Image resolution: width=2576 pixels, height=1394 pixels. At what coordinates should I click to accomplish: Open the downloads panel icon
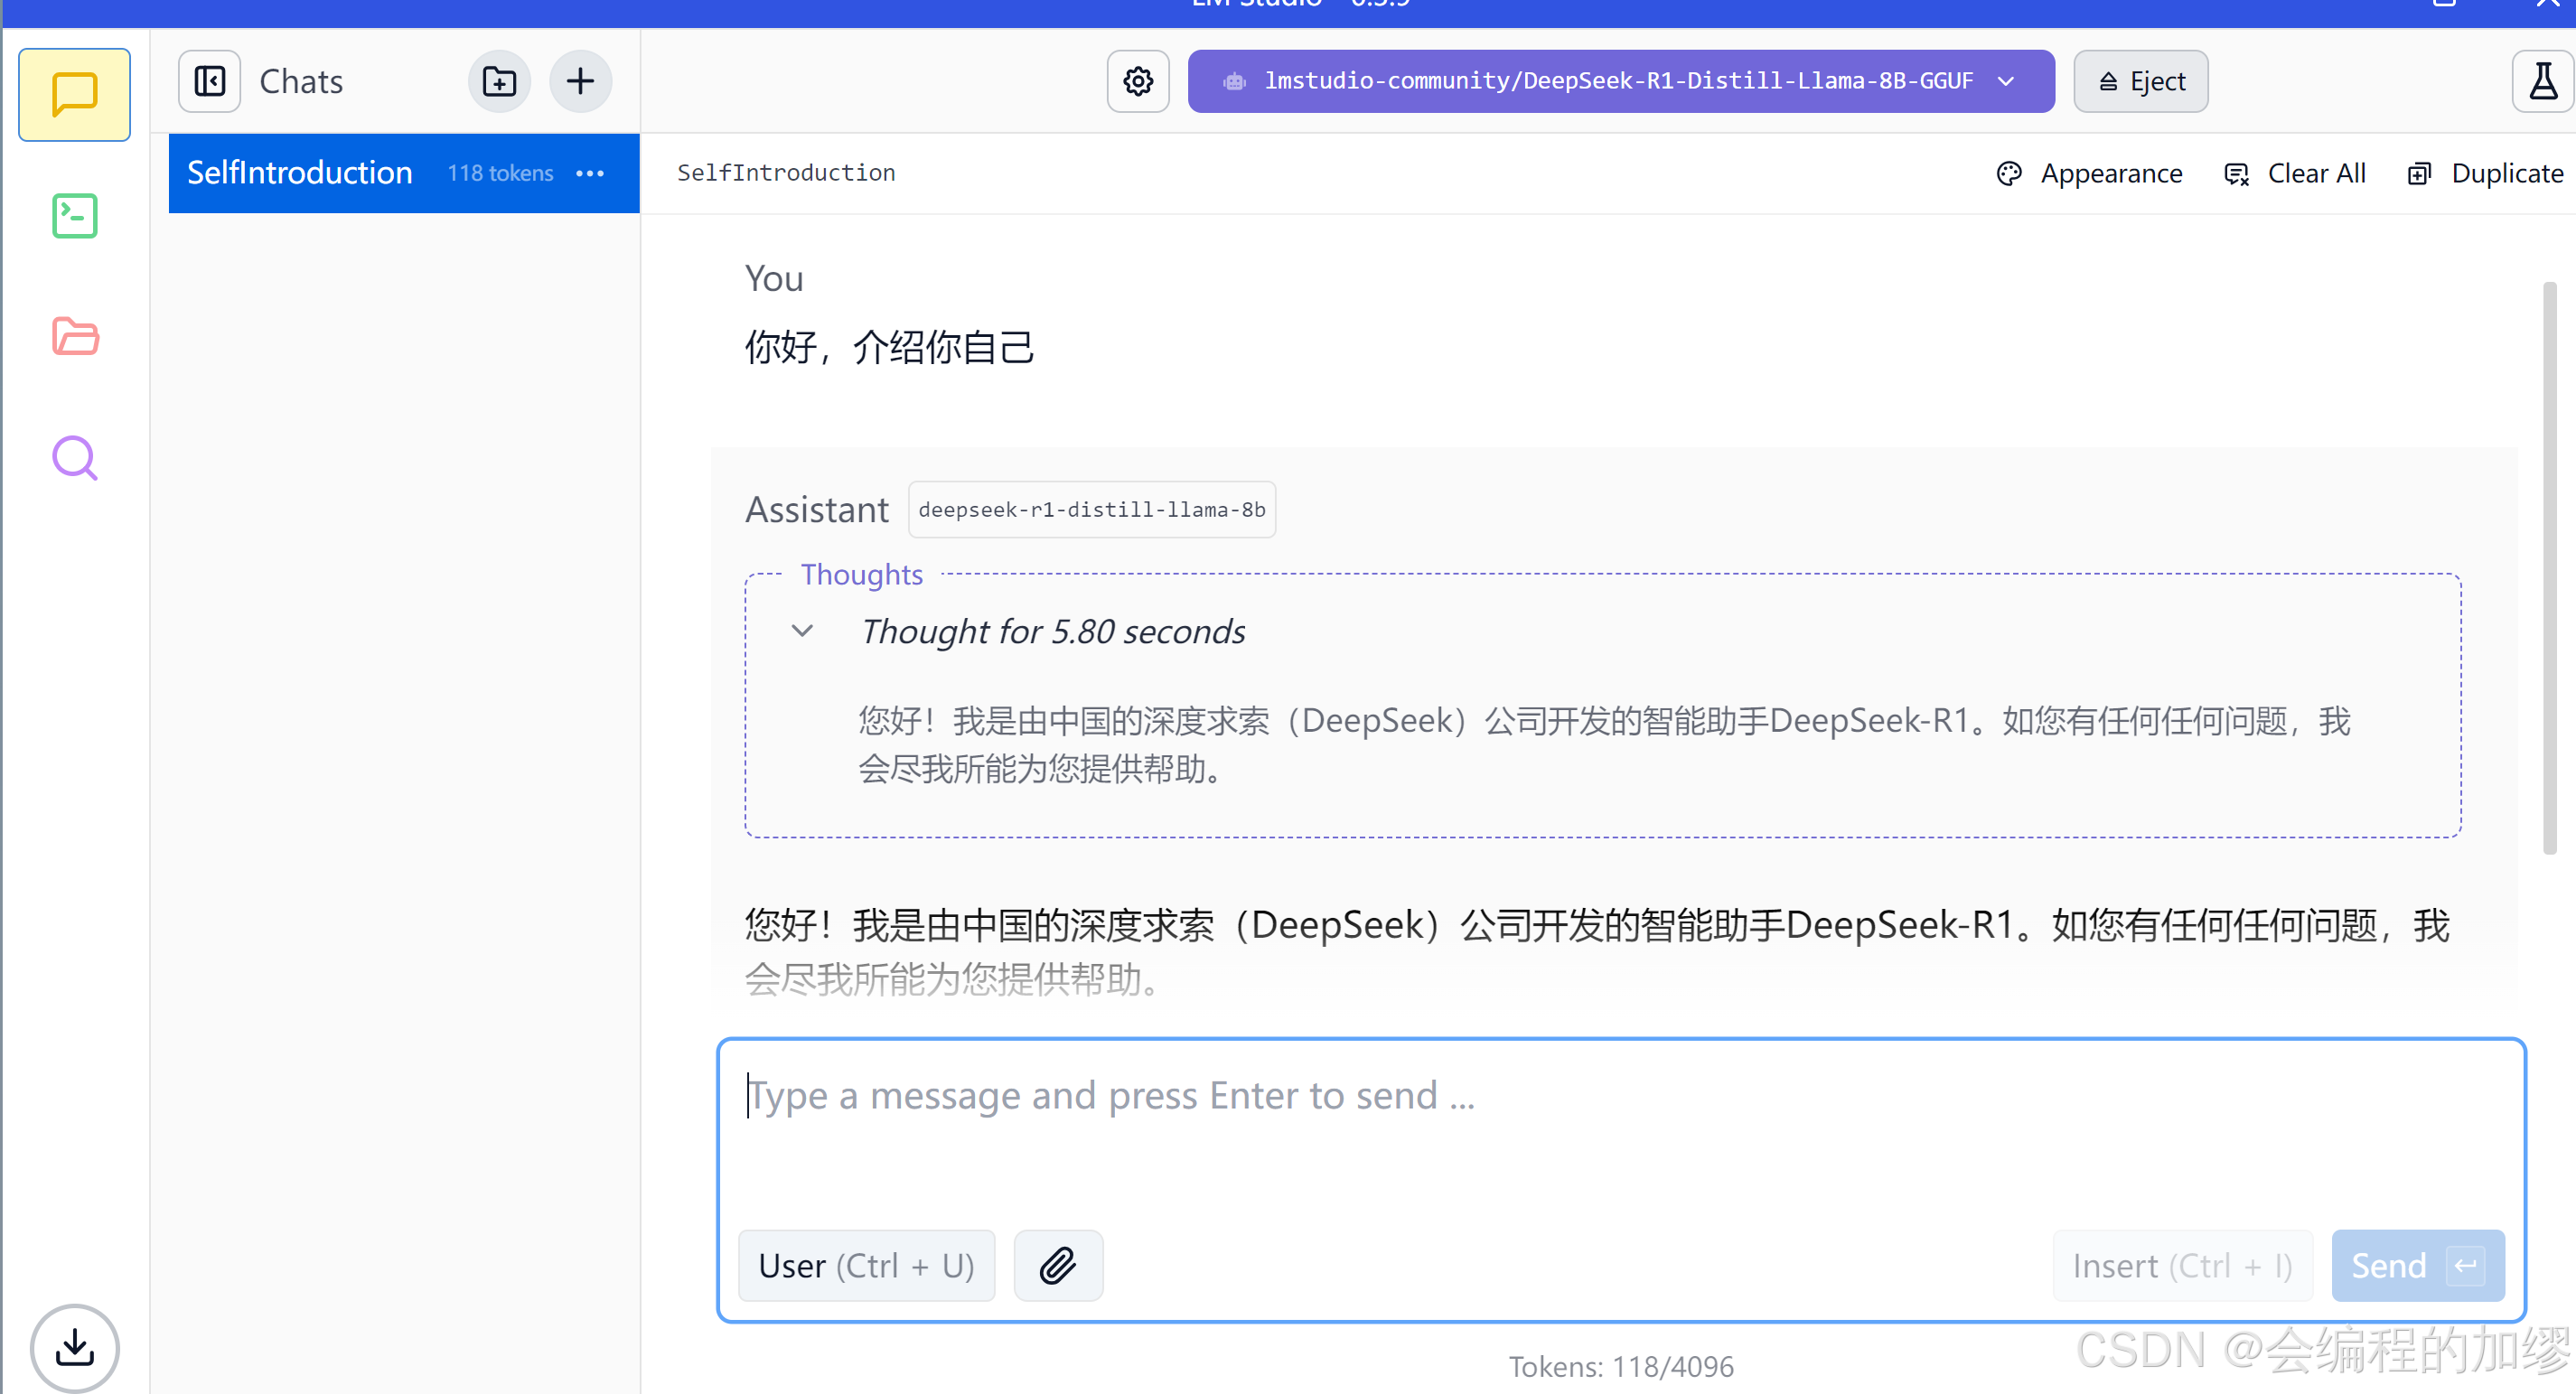click(74, 1347)
